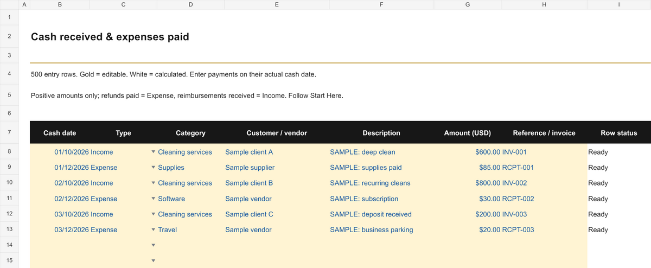
Task: Open empty Category dropdown in row 15
Action: click(x=153, y=261)
